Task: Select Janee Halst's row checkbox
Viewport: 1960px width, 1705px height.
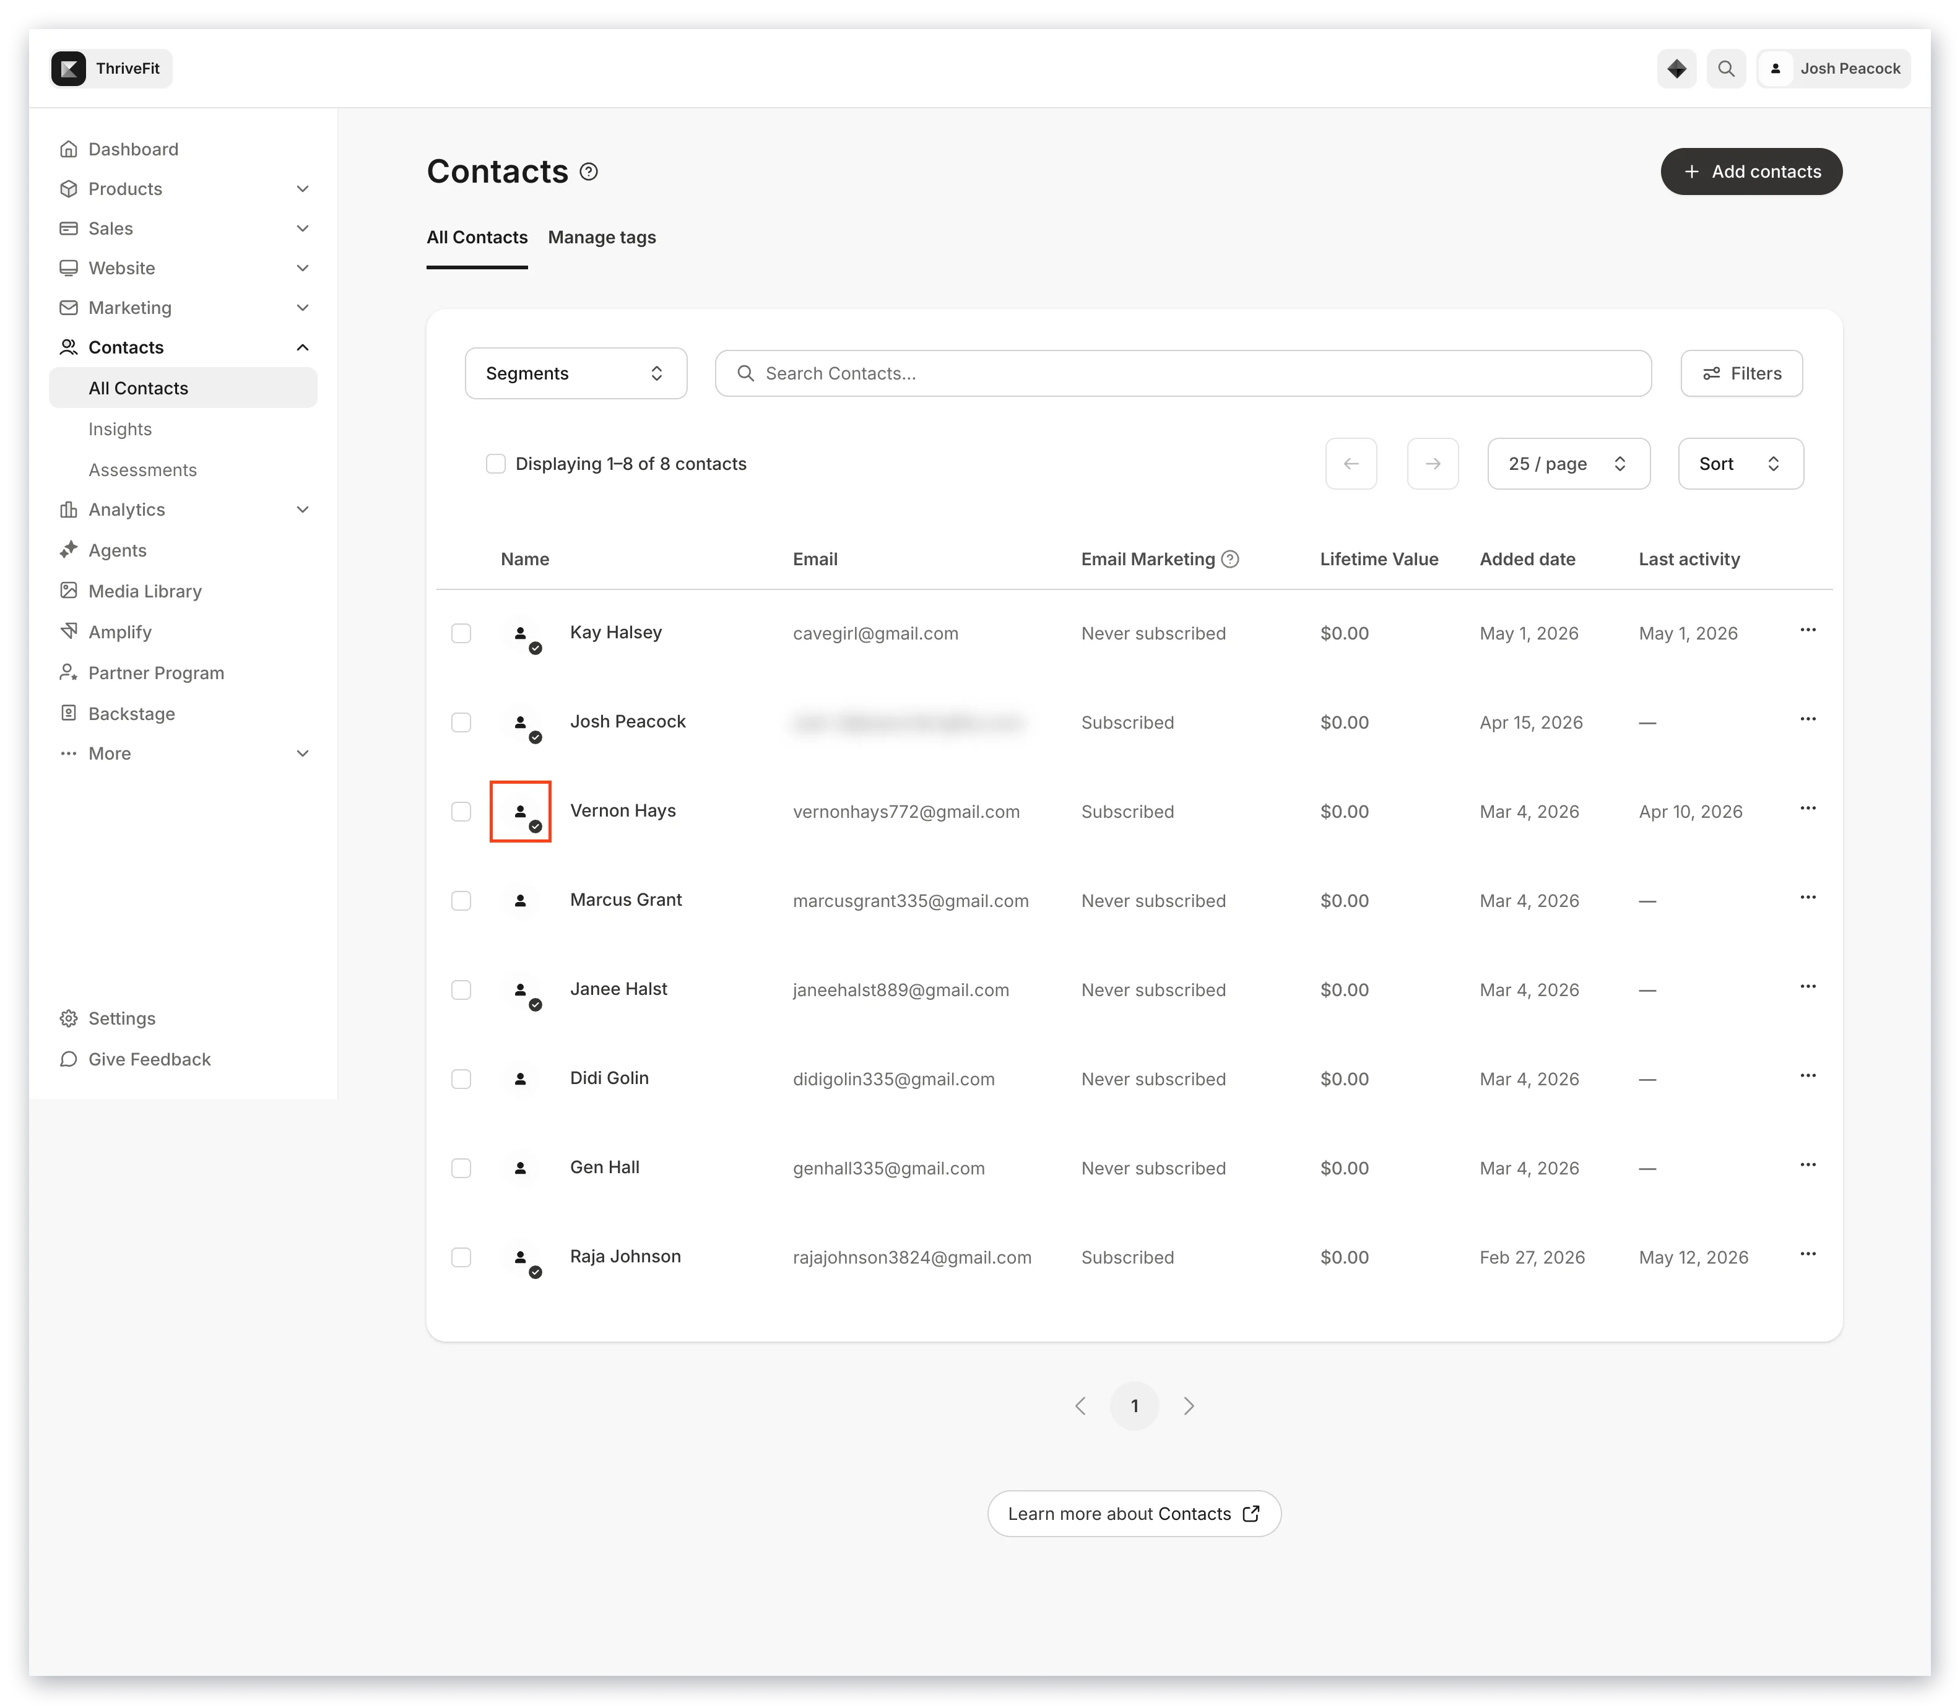Action: click(461, 989)
